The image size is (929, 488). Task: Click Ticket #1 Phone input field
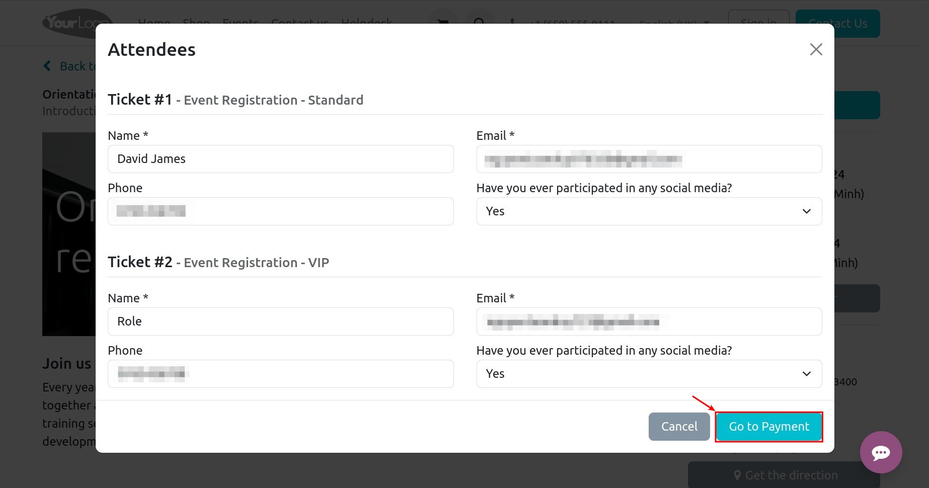click(x=281, y=211)
